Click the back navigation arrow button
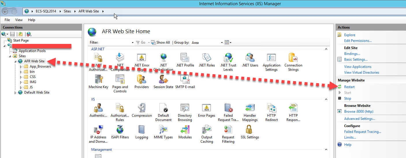The height and width of the screenshot is (158, 406). 5,12
